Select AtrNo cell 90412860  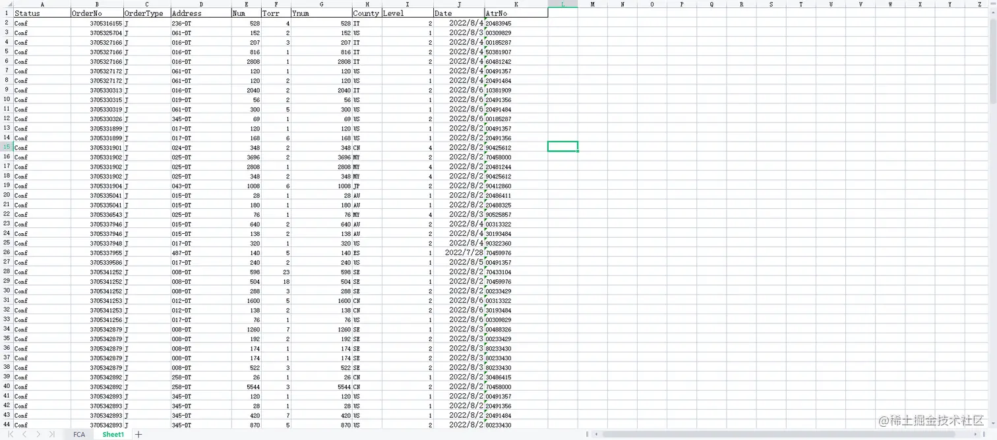point(516,186)
